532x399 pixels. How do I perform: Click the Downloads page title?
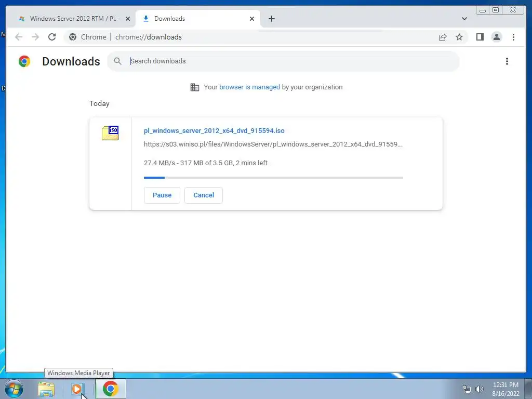(x=71, y=61)
